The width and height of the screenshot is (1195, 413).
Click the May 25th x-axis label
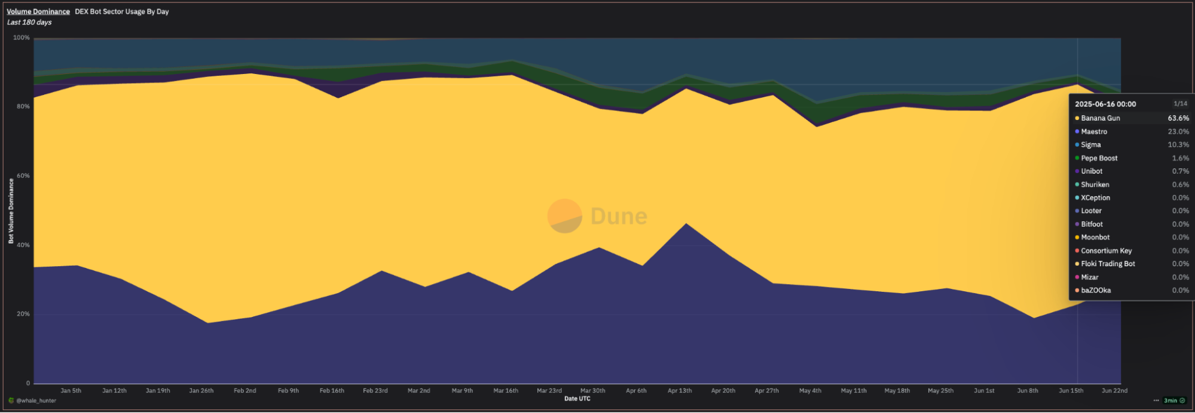[x=940, y=390]
